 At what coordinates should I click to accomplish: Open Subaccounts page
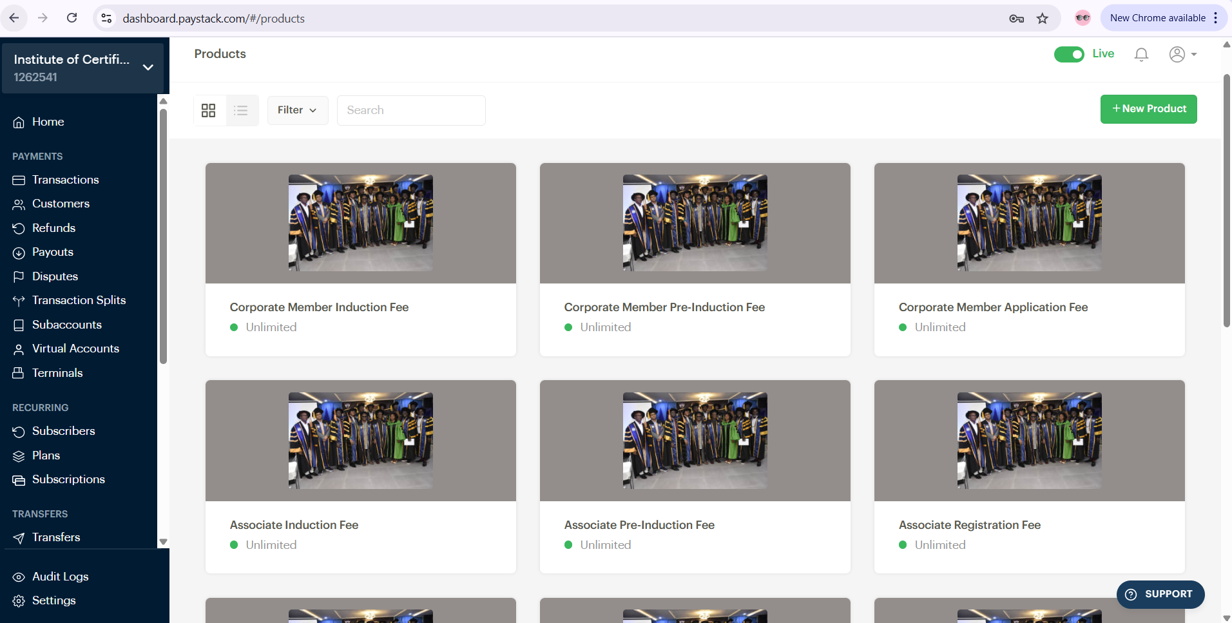(67, 325)
